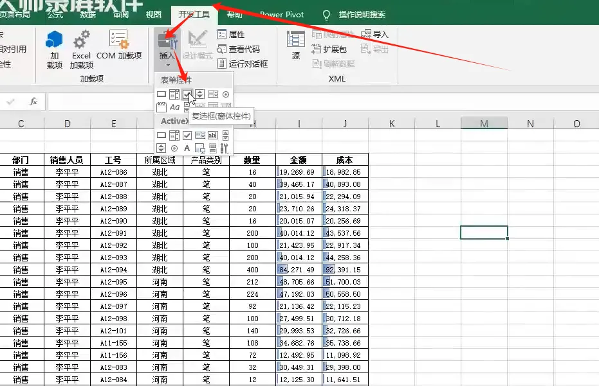599x386 pixels.
Task: Open COM 加载项 dialog
Action: click(119, 45)
